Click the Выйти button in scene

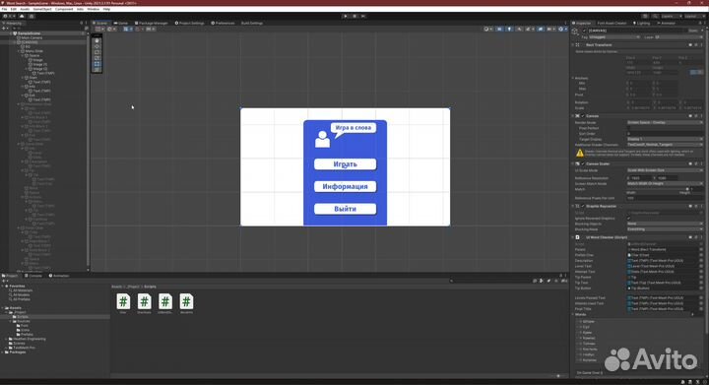pos(345,209)
